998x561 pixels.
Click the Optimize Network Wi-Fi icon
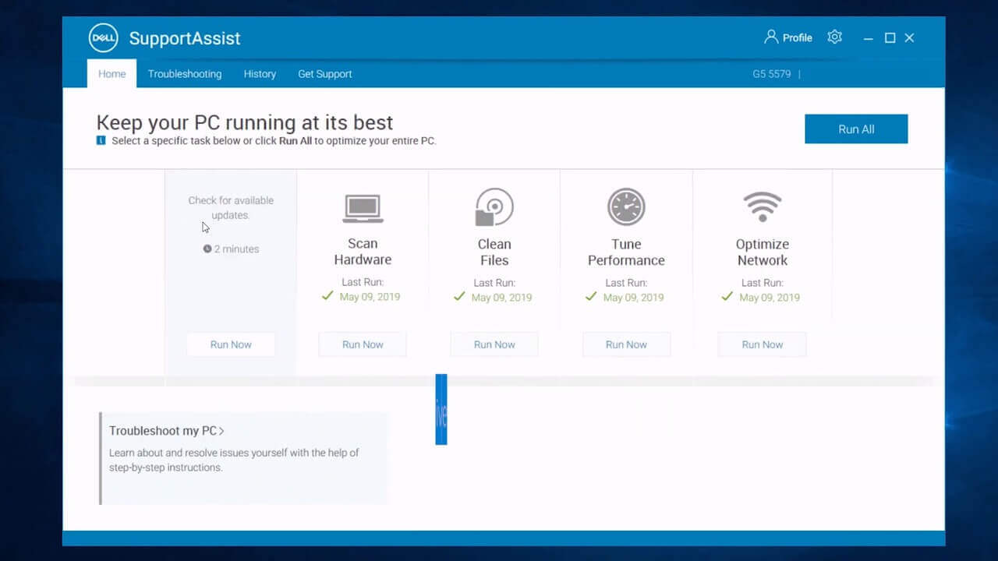(762, 206)
